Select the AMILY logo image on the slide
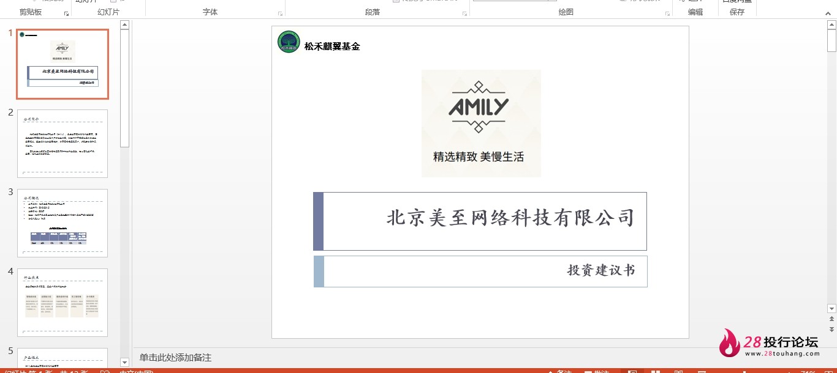Image resolution: width=837 pixels, height=373 pixels. coord(481,124)
